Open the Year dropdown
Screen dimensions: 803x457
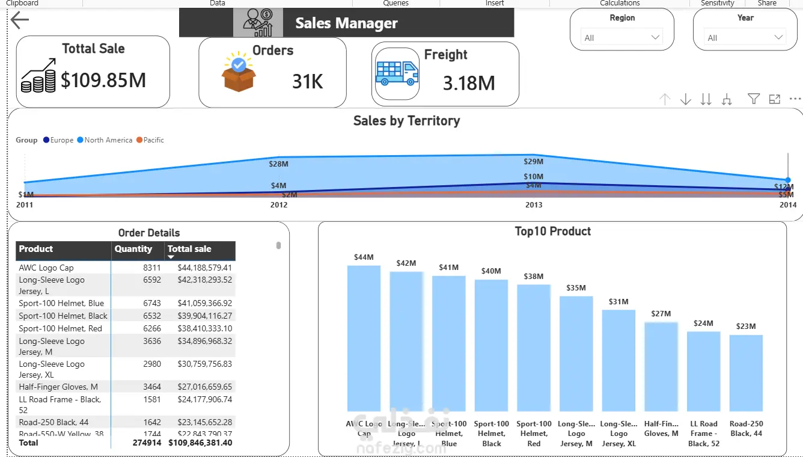pyautogui.click(x=745, y=38)
